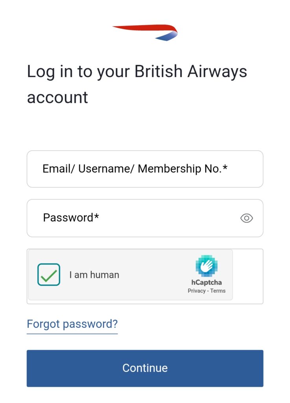Click the "hCaptcha" brand name text
Screen dimensions: 290x403
tap(207, 282)
